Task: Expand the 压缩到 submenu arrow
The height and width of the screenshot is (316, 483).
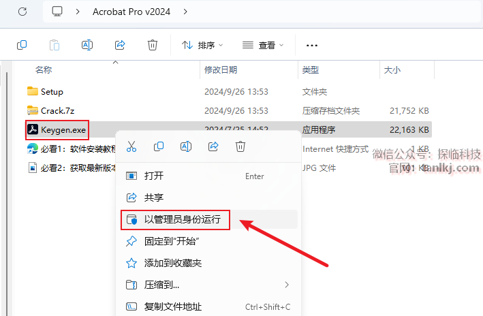Action: (287, 285)
